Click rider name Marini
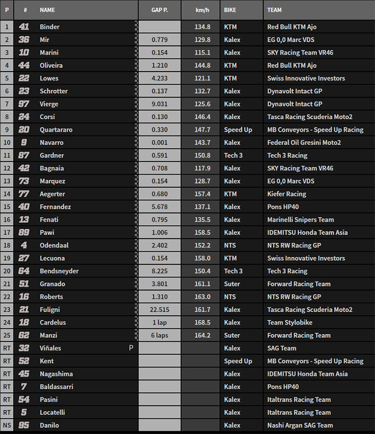 click(49, 52)
